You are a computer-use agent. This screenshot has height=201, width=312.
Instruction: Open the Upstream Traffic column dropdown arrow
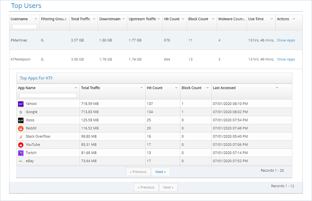click(x=159, y=19)
